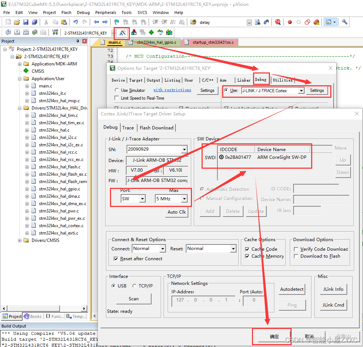Enable Download to Flash checkbox

[296, 256]
